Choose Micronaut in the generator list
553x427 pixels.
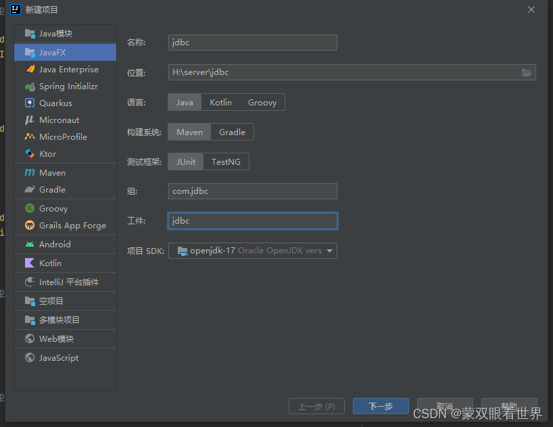click(x=66, y=120)
